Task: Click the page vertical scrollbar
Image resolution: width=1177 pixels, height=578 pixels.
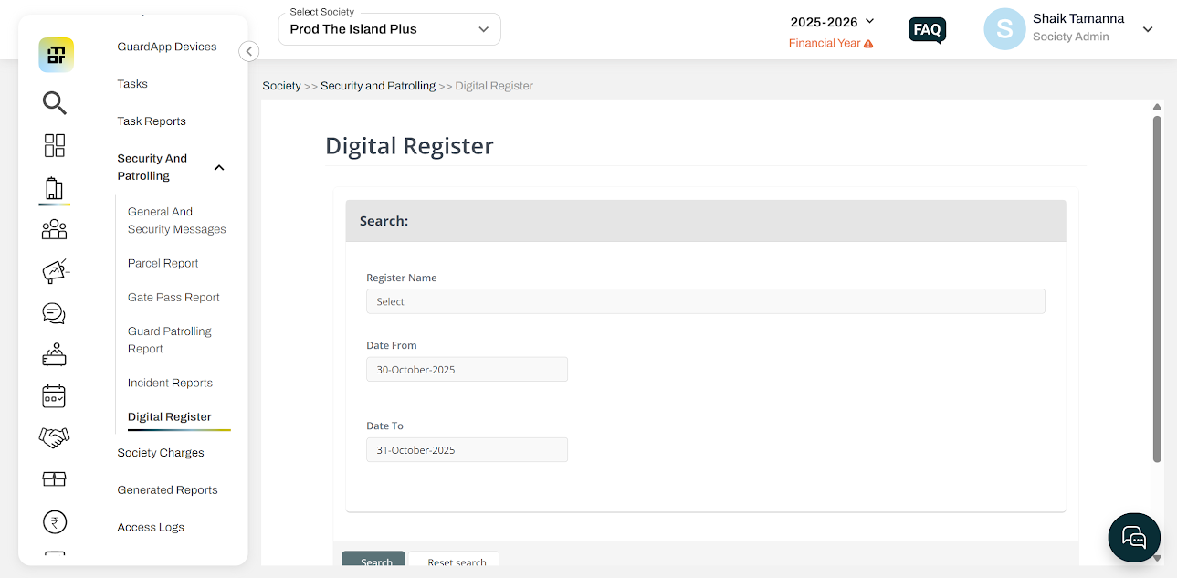Action: pos(1157,289)
